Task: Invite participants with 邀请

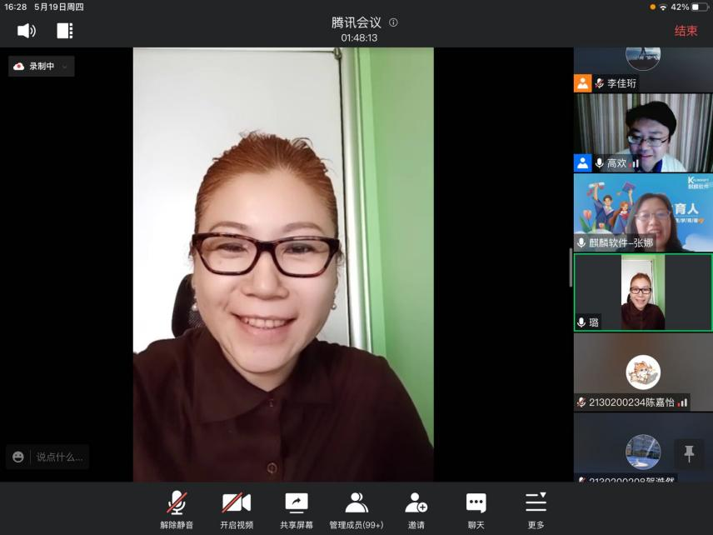Action: click(x=416, y=511)
